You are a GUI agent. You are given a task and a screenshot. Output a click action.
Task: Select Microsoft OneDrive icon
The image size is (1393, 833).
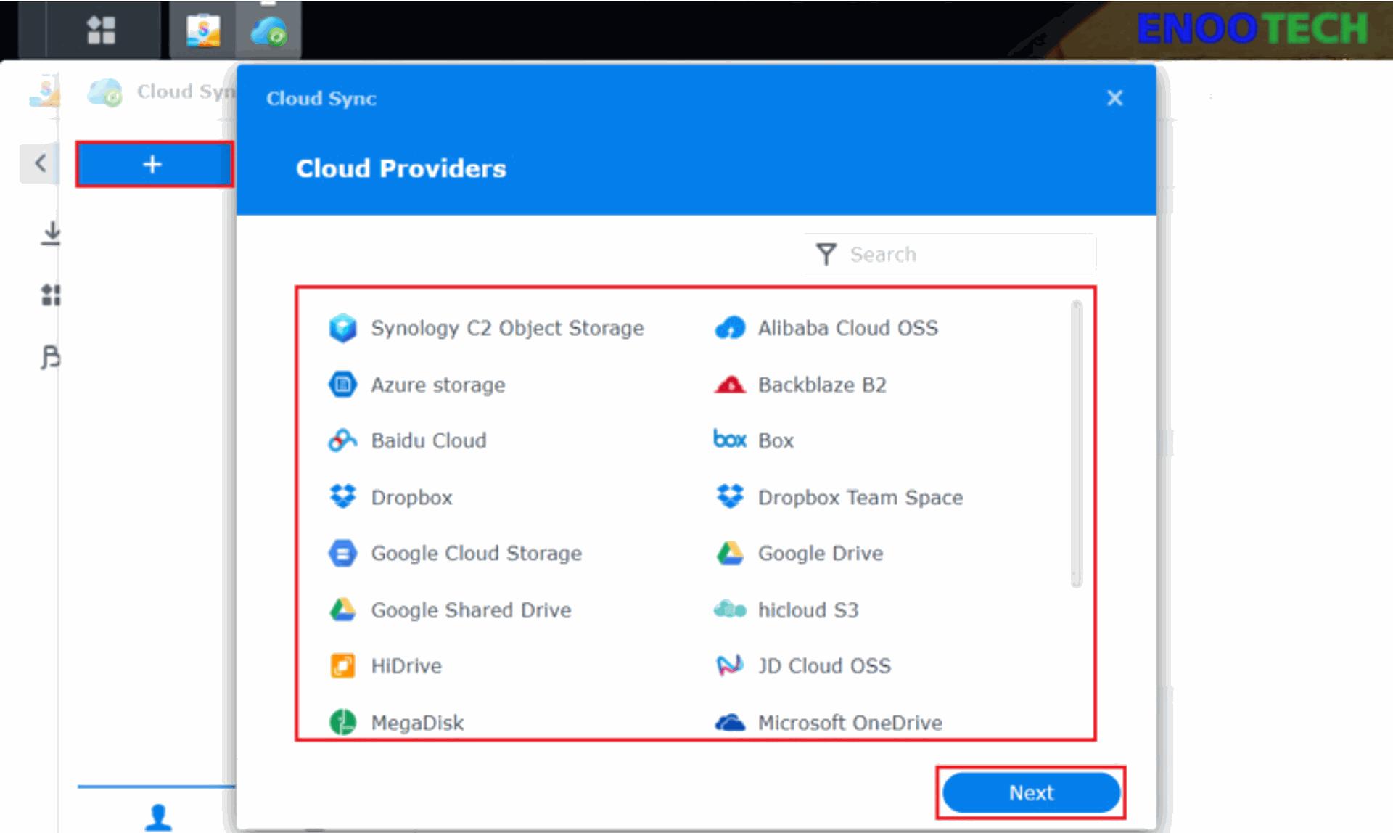[x=730, y=723]
